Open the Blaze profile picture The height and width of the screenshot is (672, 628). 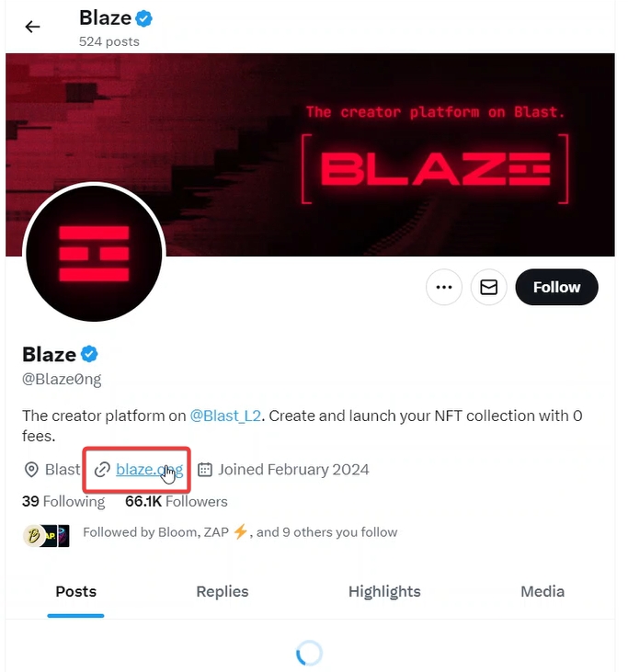[94, 252]
